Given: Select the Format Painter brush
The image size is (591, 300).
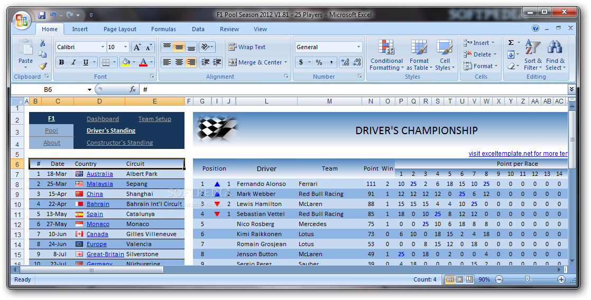Looking at the screenshot, I should 43,66.
